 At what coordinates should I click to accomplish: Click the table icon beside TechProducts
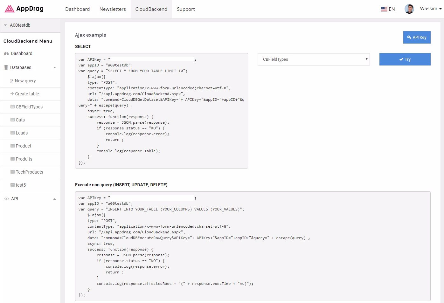click(x=12, y=172)
